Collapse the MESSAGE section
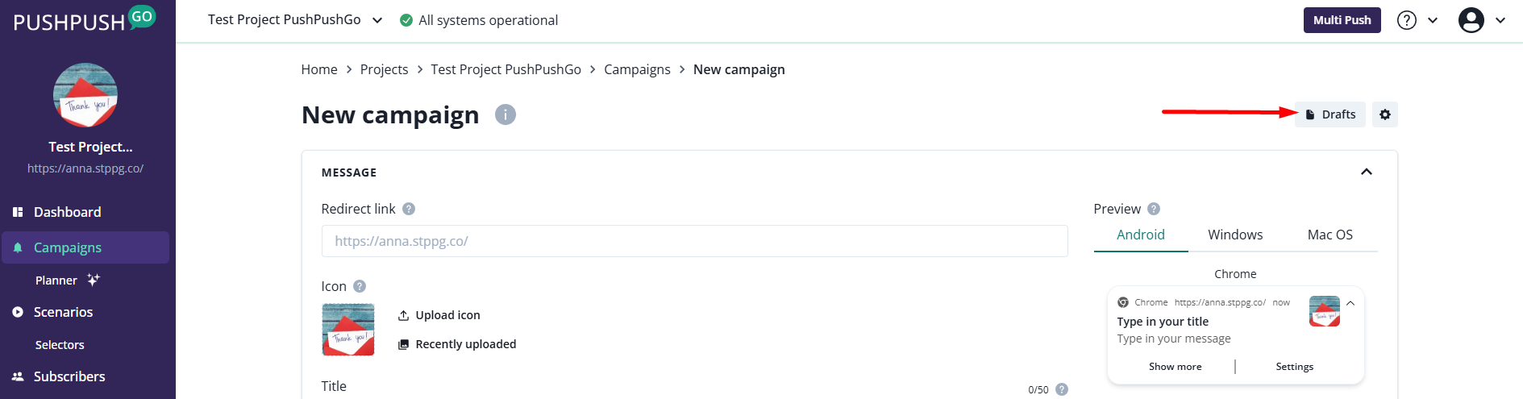 pos(1367,172)
